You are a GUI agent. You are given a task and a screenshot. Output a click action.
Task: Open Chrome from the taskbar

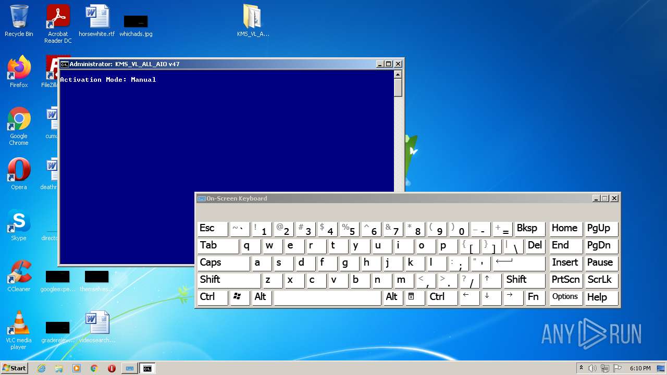[94, 368]
